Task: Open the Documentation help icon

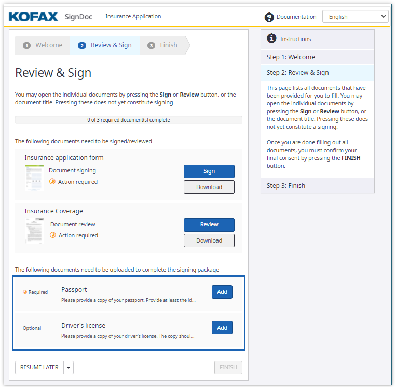Action: coord(269,17)
